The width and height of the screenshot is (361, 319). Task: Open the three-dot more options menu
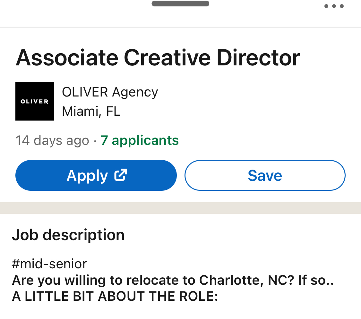tap(334, 6)
